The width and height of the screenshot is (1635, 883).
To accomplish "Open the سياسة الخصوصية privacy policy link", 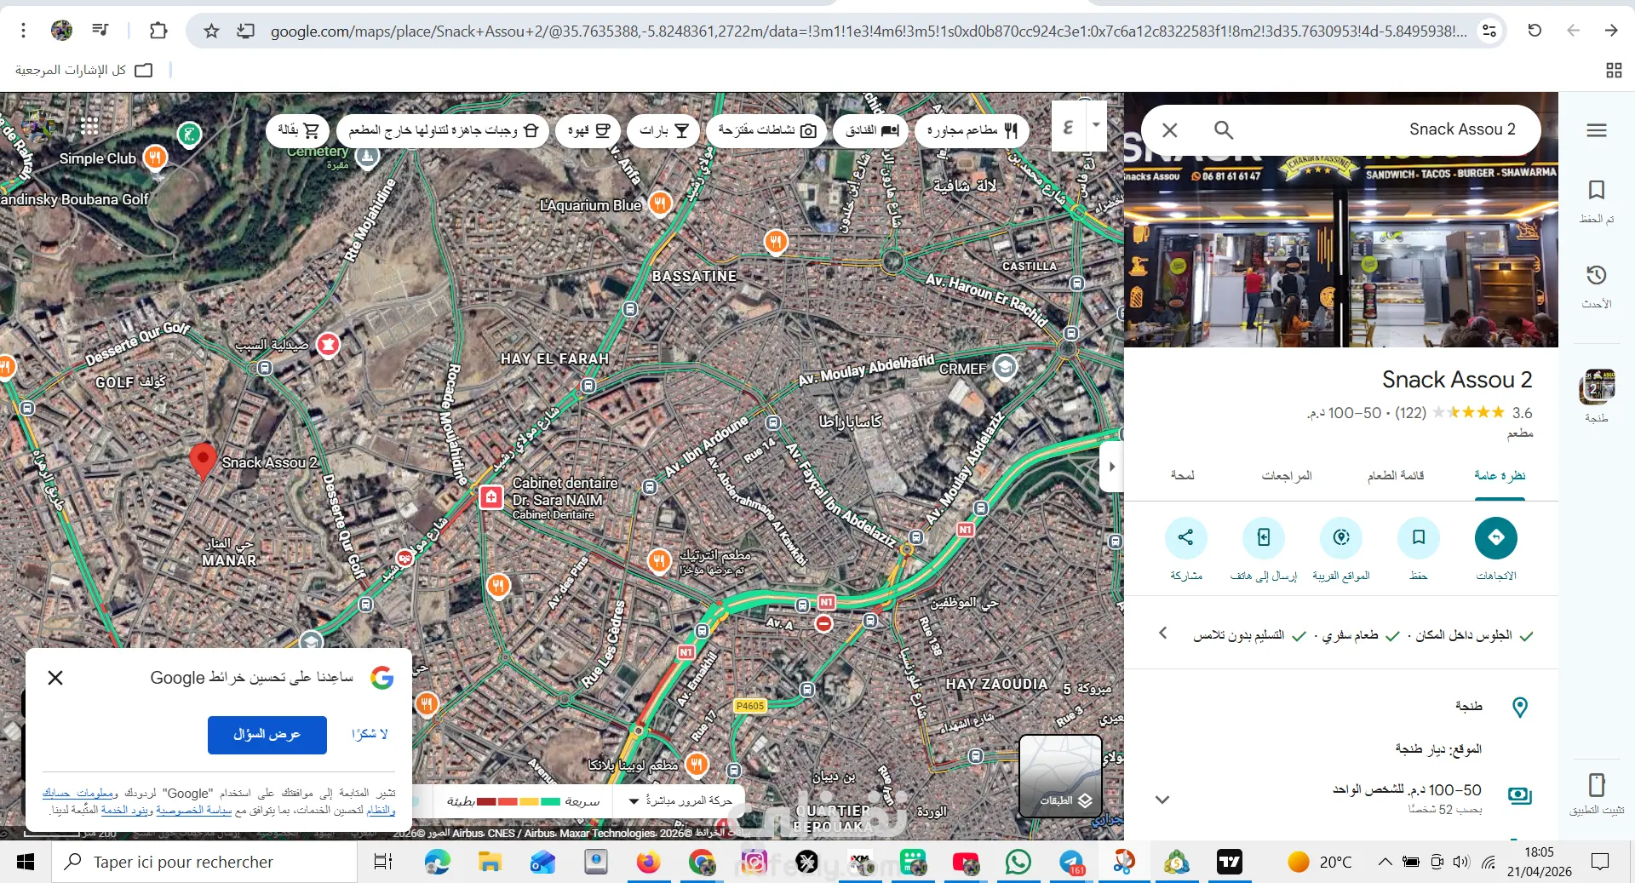I will tap(194, 811).
